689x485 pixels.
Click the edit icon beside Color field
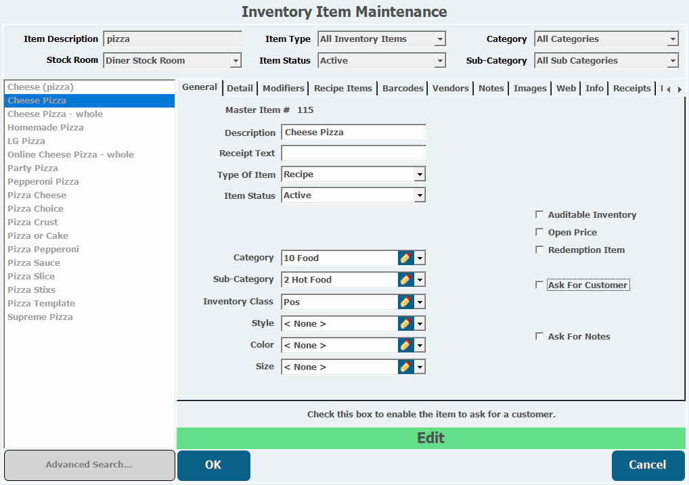coord(405,345)
